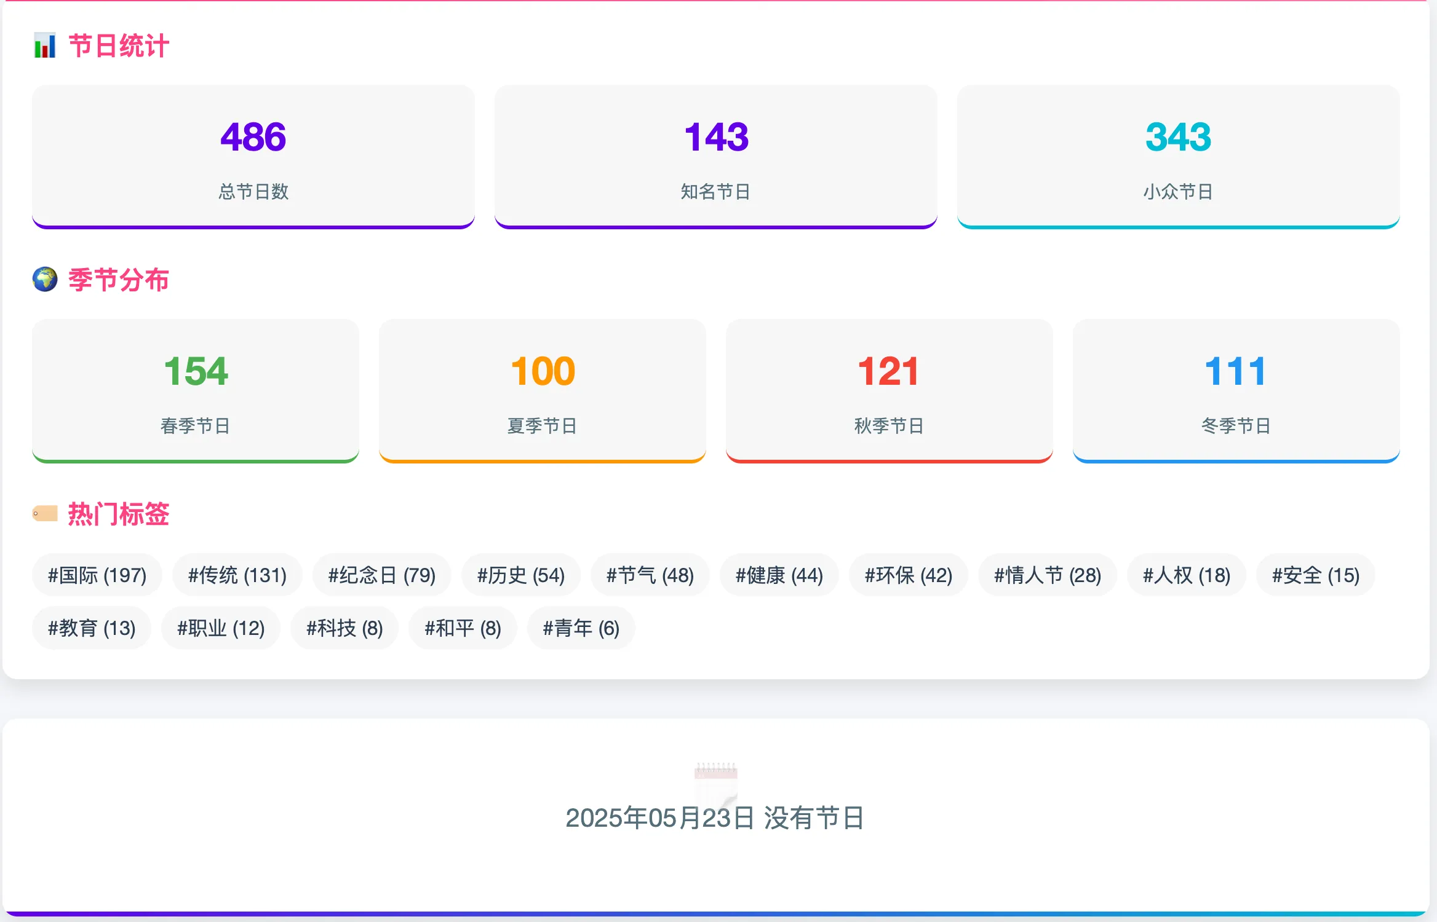The width and height of the screenshot is (1437, 922).
Task: Click the #人权 (18) tag
Action: [1187, 575]
